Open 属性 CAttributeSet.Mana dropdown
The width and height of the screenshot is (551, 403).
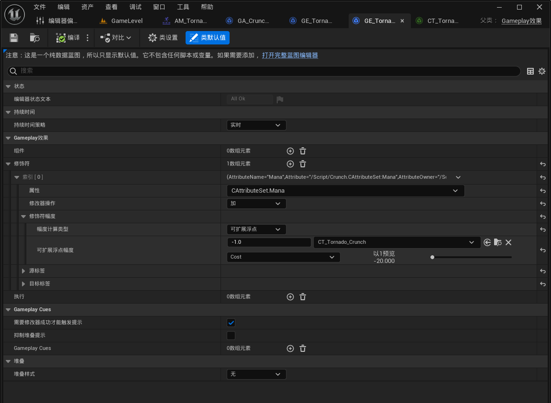coord(345,191)
